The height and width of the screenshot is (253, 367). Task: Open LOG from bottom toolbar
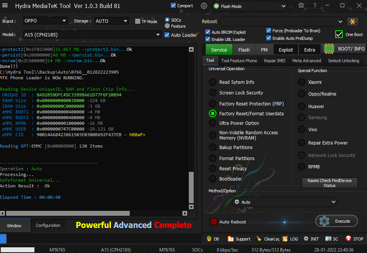(290, 239)
